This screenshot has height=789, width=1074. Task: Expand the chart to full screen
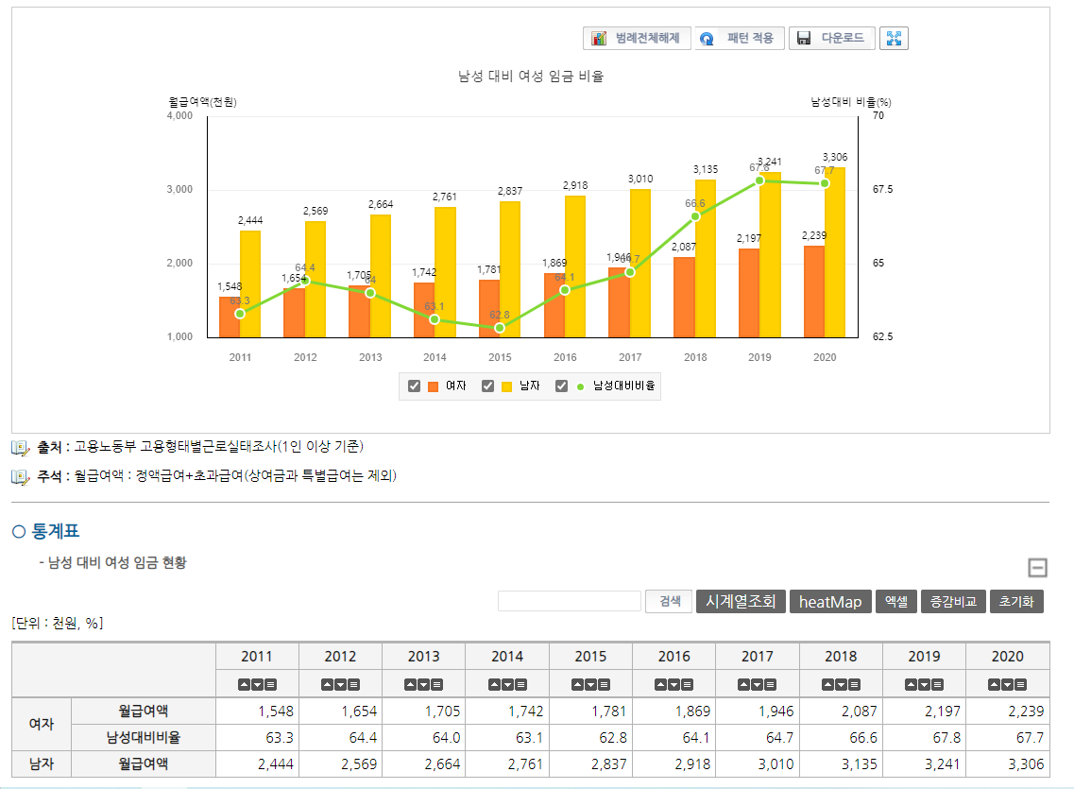[x=894, y=39]
